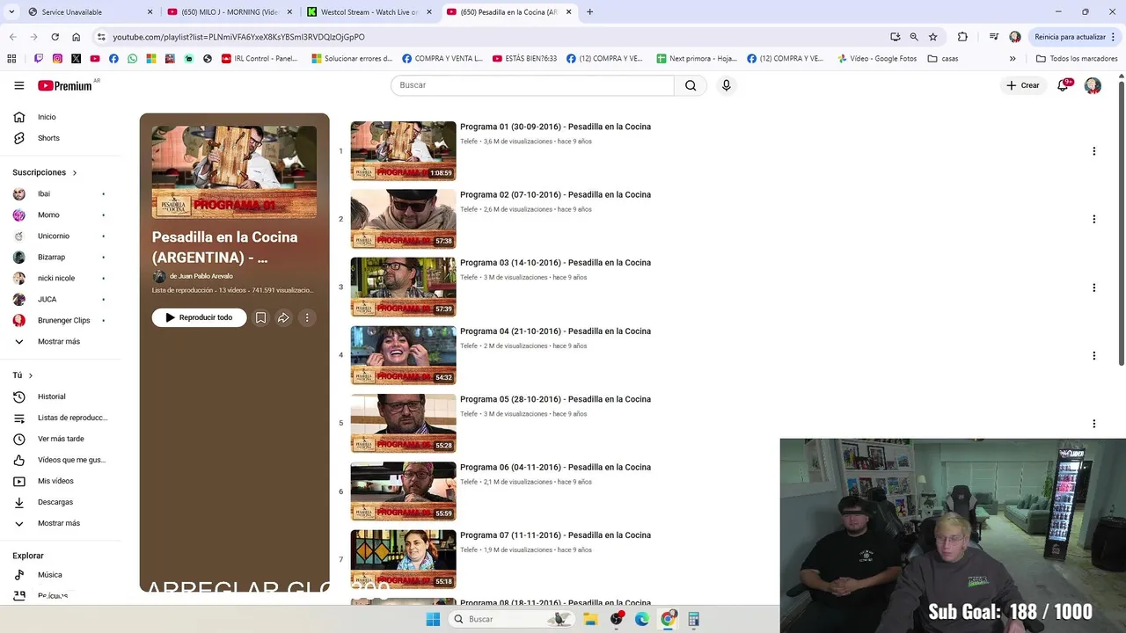1126x633 pixels.
Task: Click the Windows taskbar search box
Action: [510, 619]
